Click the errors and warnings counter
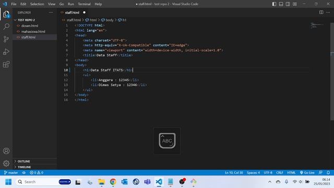Image resolution: width=334 pixels, height=188 pixels. (37, 173)
